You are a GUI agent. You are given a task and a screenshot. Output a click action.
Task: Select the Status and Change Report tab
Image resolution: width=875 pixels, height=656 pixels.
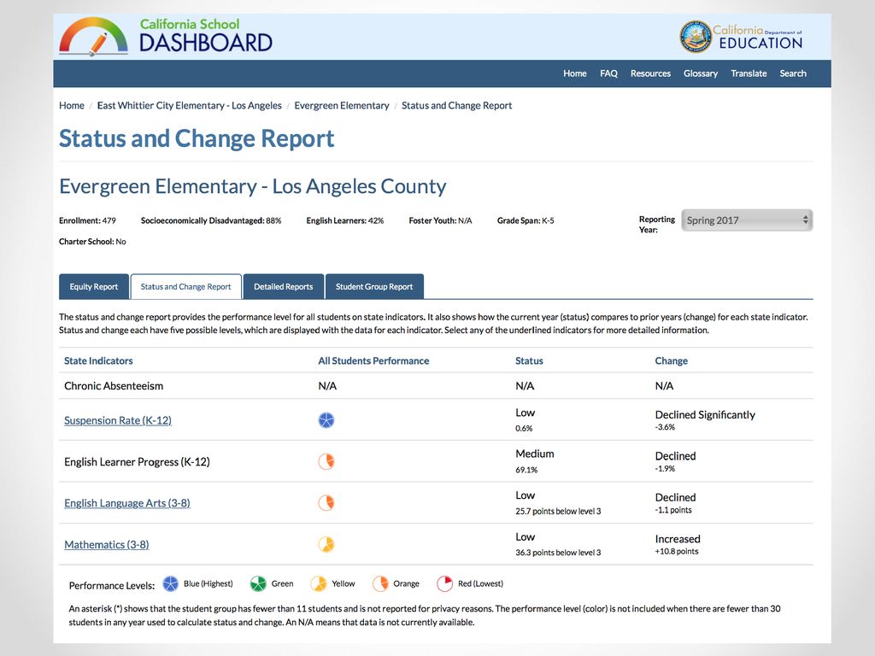click(x=185, y=287)
